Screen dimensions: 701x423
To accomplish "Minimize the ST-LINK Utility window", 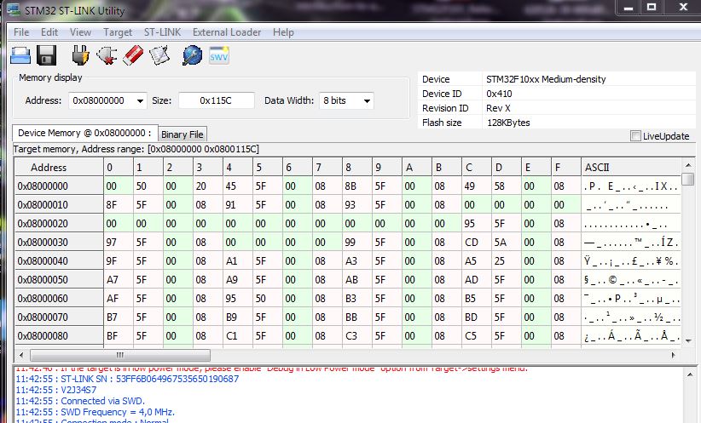I will [x=629, y=8].
